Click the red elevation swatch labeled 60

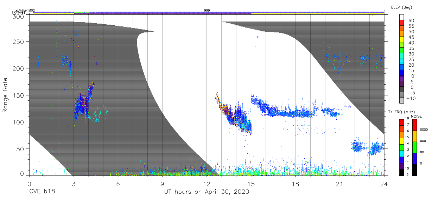pos(402,23)
